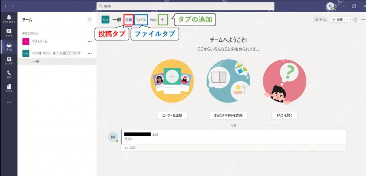Open the Calendar from left rail
366x176 pixels.
coord(9,61)
